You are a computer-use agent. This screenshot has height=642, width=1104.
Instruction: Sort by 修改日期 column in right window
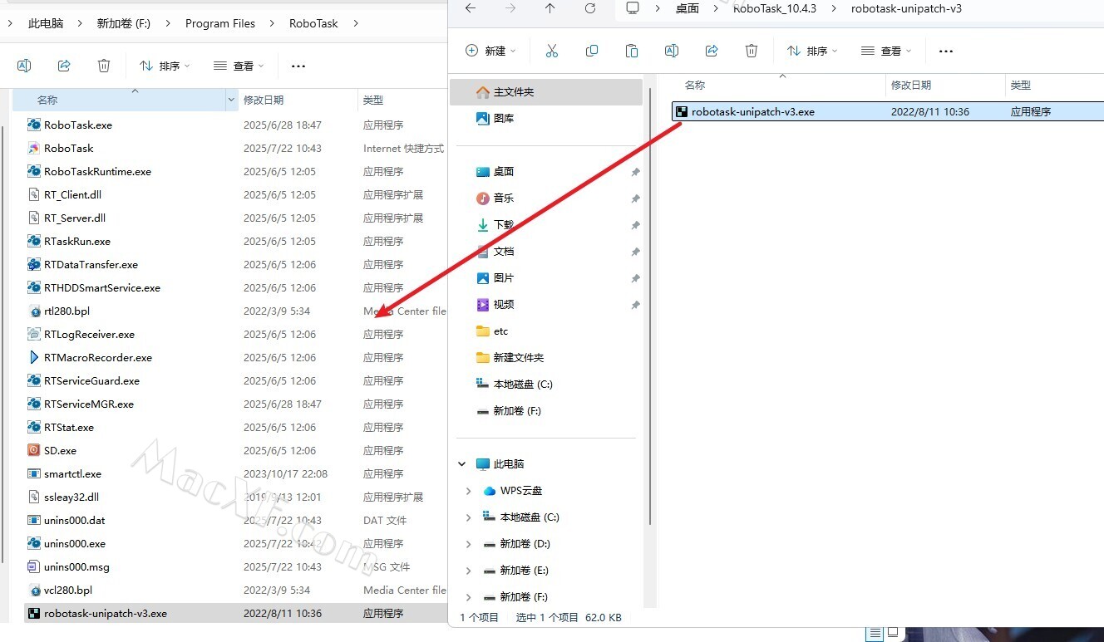point(911,85)
